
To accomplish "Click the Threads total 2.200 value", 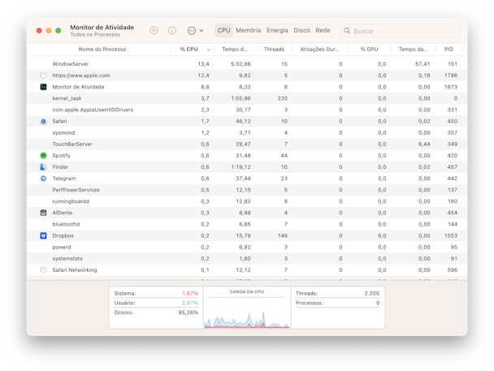I will point(372,293).
